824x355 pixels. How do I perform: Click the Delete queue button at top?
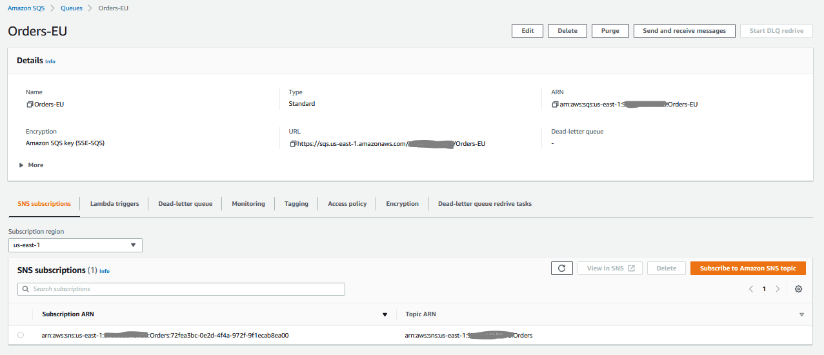(x=567, y=31)
